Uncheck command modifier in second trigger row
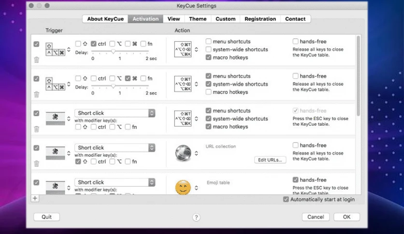Viewport: 404px width, 234px height. [128, 78]
